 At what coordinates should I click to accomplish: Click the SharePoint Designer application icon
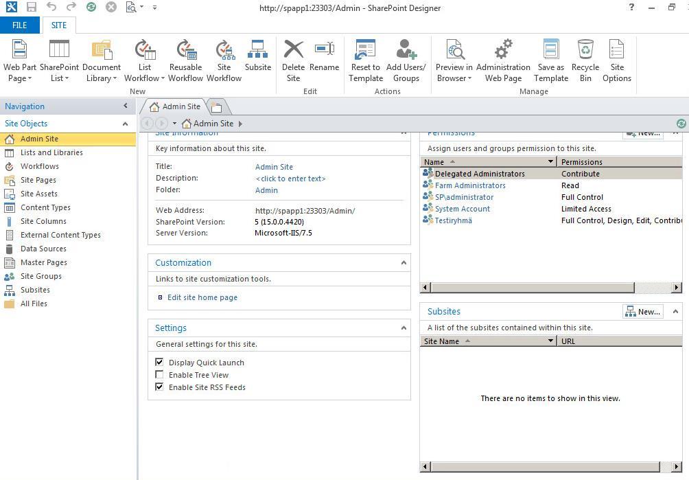(12, 7)
